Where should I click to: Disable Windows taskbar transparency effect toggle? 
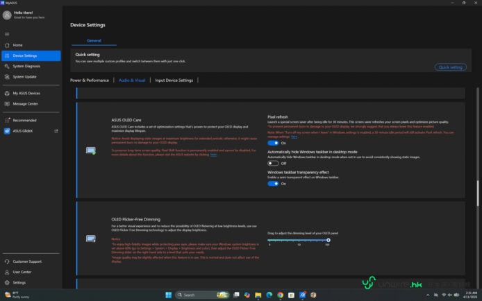[273, 184]
